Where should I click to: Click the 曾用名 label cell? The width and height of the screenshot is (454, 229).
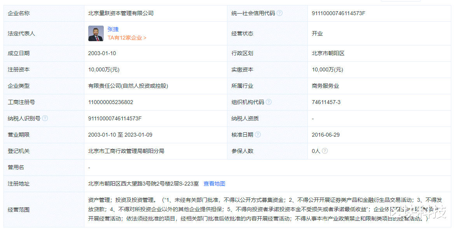point(44,167)
